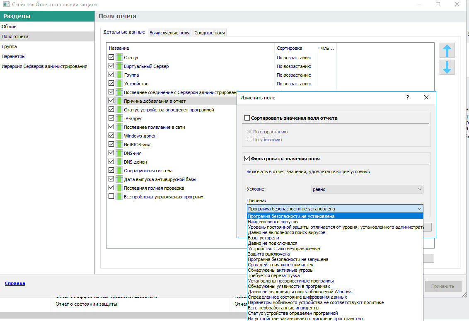Close the Изменить поле dialog
Viewport: 469px width, 321px height.
[426, 98]
